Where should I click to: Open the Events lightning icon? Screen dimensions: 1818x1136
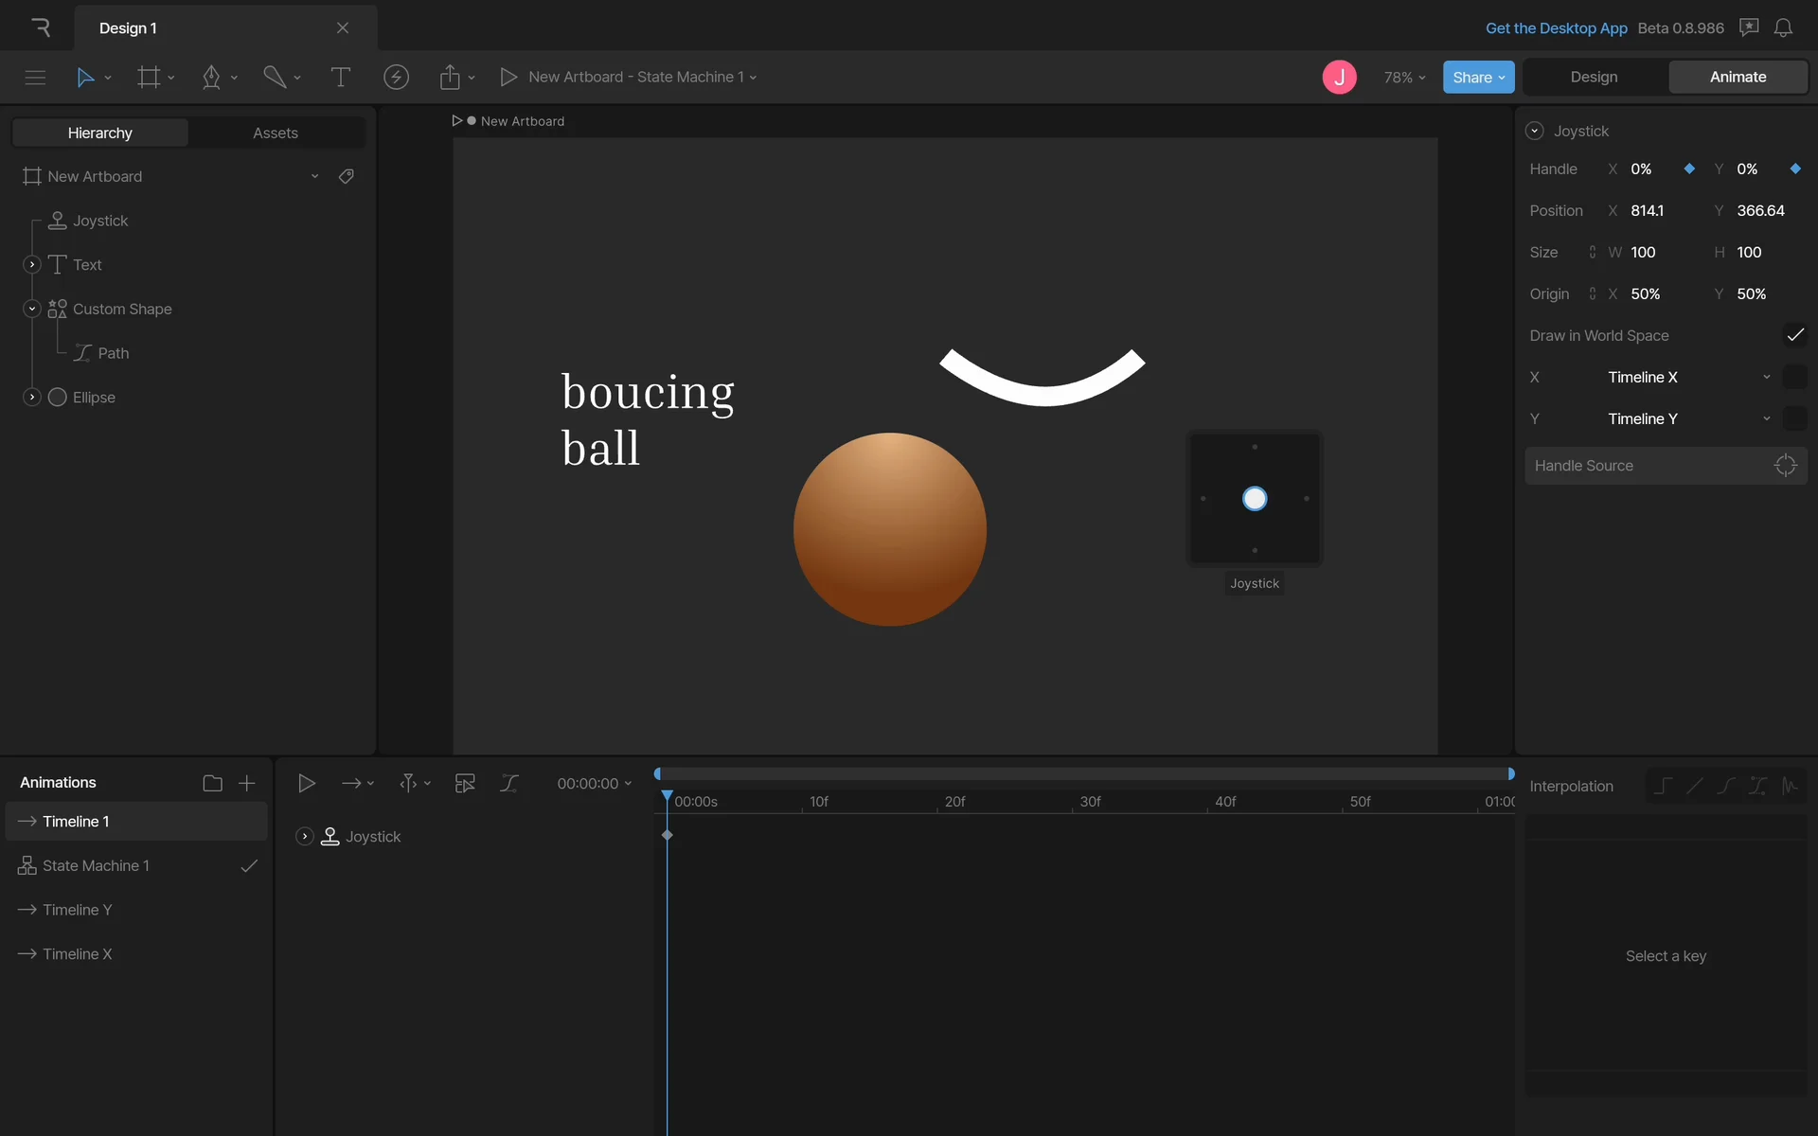pos(396,78)
